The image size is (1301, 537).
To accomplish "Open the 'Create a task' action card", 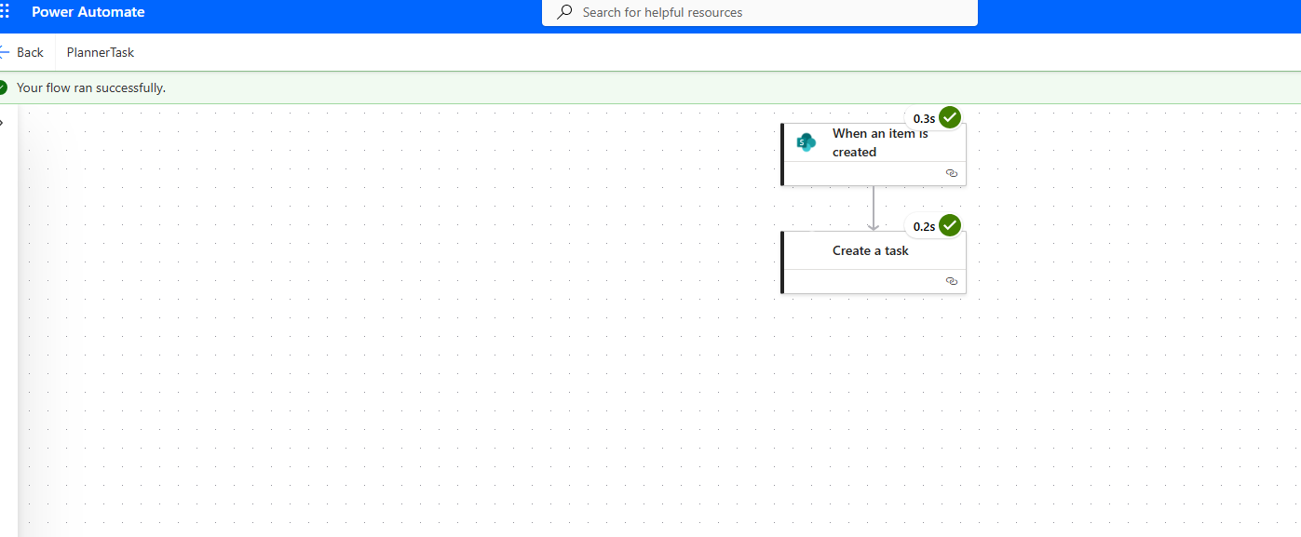I will pos(871,251).
